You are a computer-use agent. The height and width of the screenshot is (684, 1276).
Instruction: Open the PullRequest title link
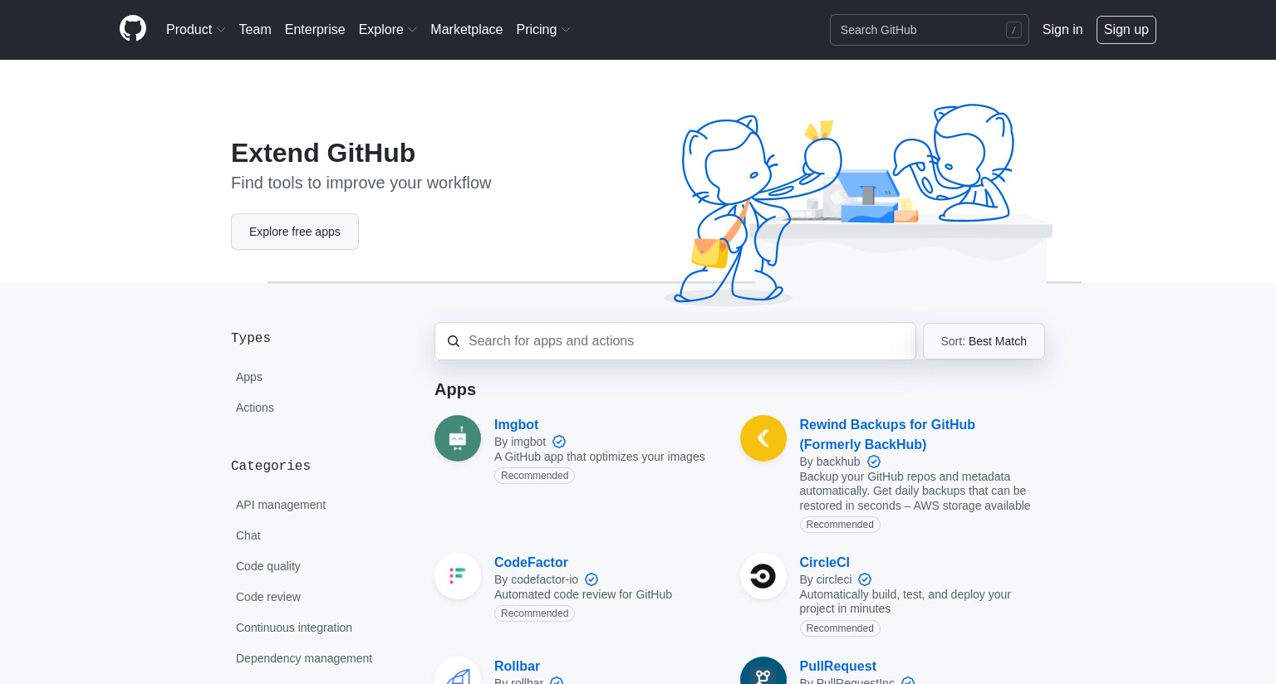pyautogui.click(x=837, y=666)
